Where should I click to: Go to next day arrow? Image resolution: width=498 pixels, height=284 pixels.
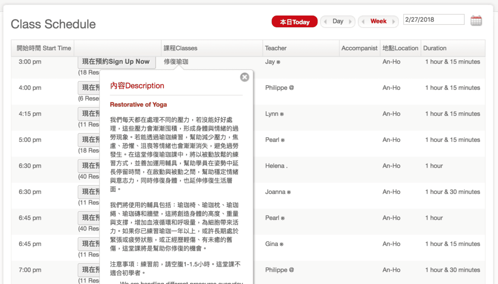tap(351, 22)
